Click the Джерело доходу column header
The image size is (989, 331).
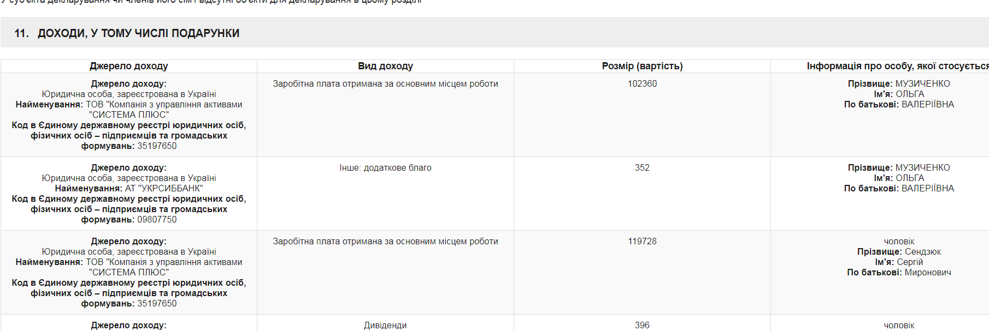coord(129,66)
